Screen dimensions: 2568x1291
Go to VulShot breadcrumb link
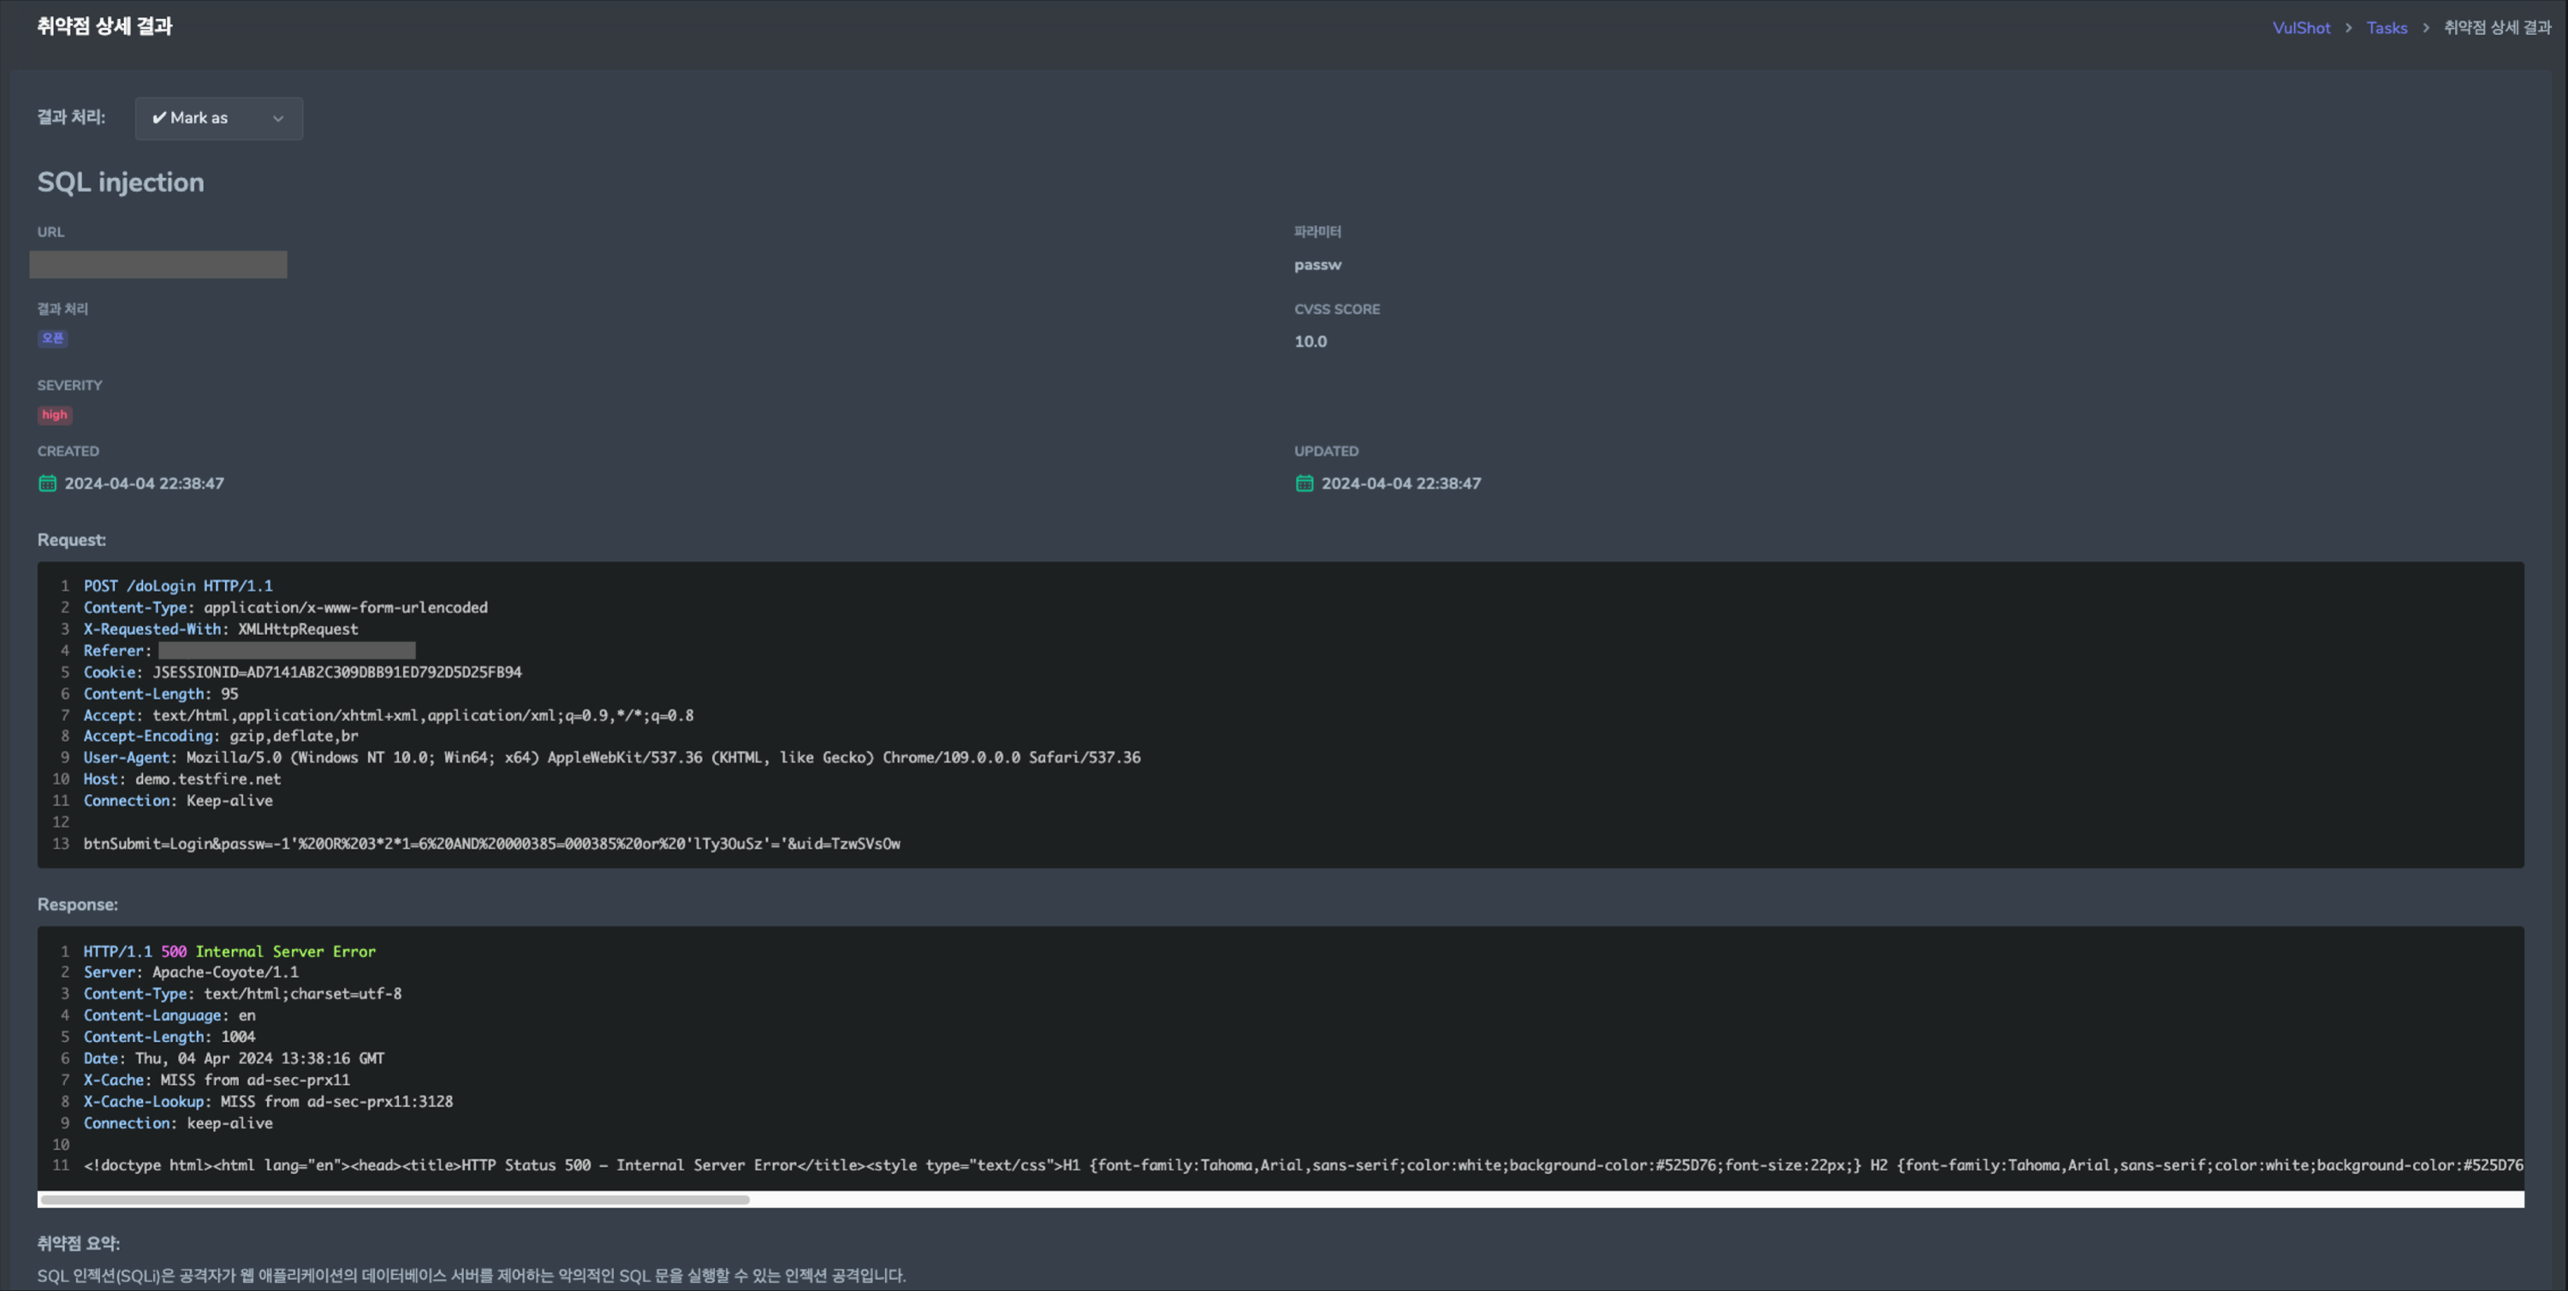point(2301,28)
